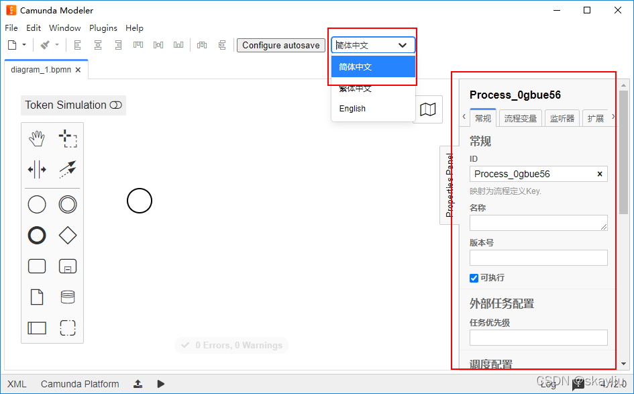Click the 版本号 input field
This screenshot has height=394, width=634.
[x=539, y=258]
